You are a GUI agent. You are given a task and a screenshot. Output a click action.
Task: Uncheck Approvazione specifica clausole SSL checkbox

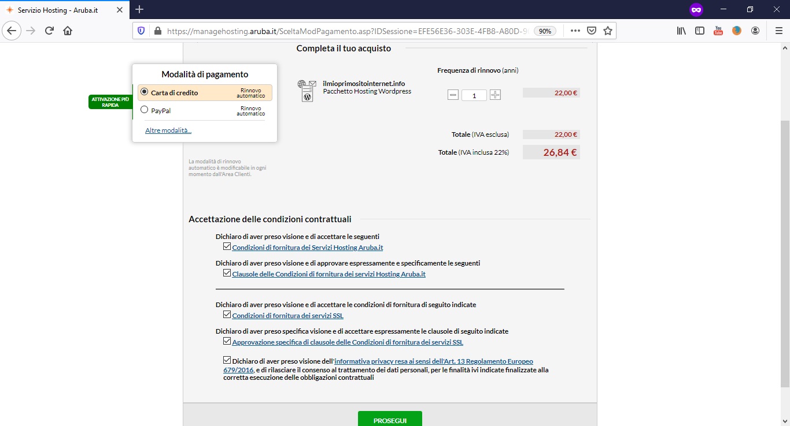tap(227, 341)
